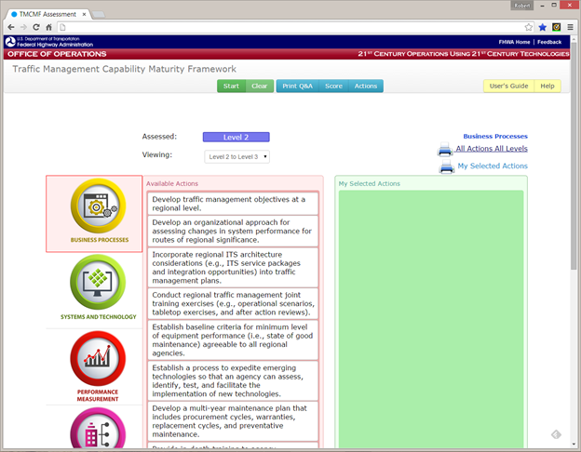The image size is (581, 452).
Task: Go forward with the browser forward arrow
Action: tap(23, 27)
